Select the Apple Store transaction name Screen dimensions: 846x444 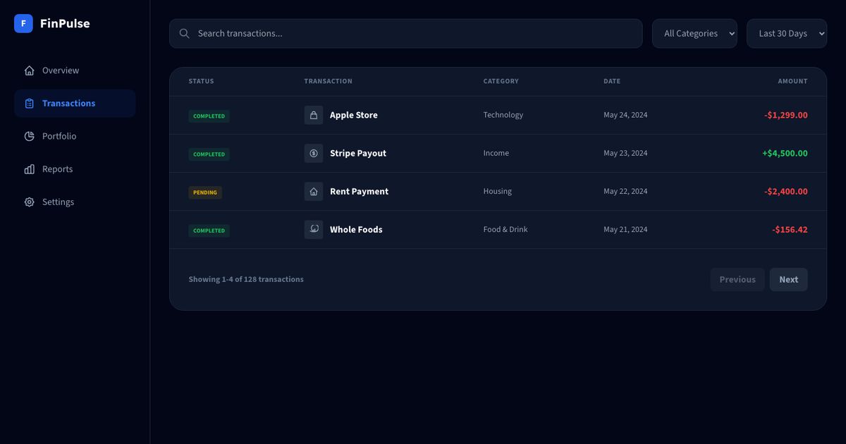(354, 115)
